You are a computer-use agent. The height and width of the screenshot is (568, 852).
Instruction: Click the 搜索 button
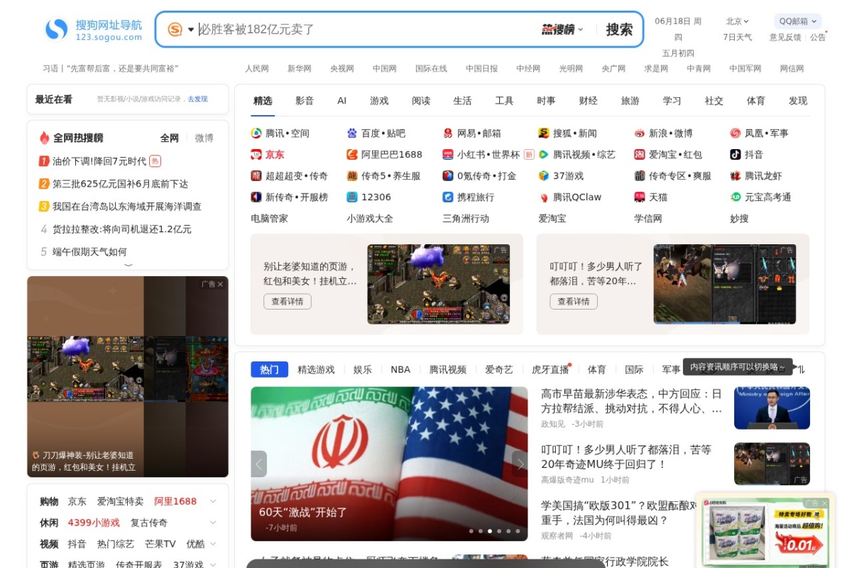pos(619,29)
